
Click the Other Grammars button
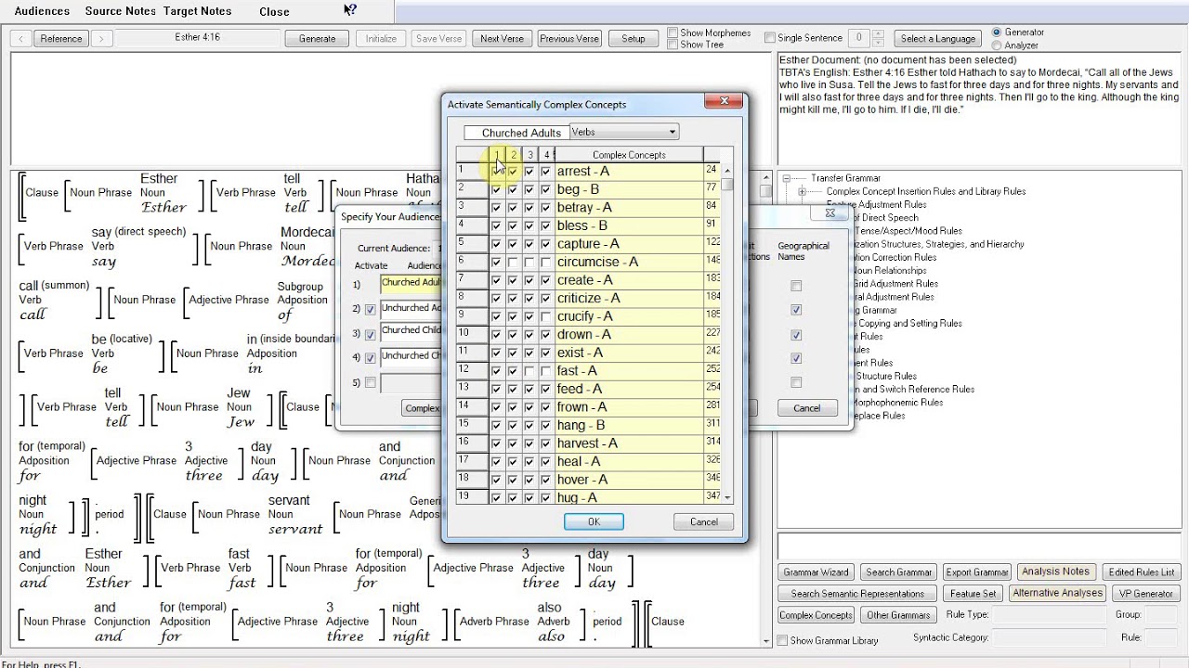click(898, 615)
